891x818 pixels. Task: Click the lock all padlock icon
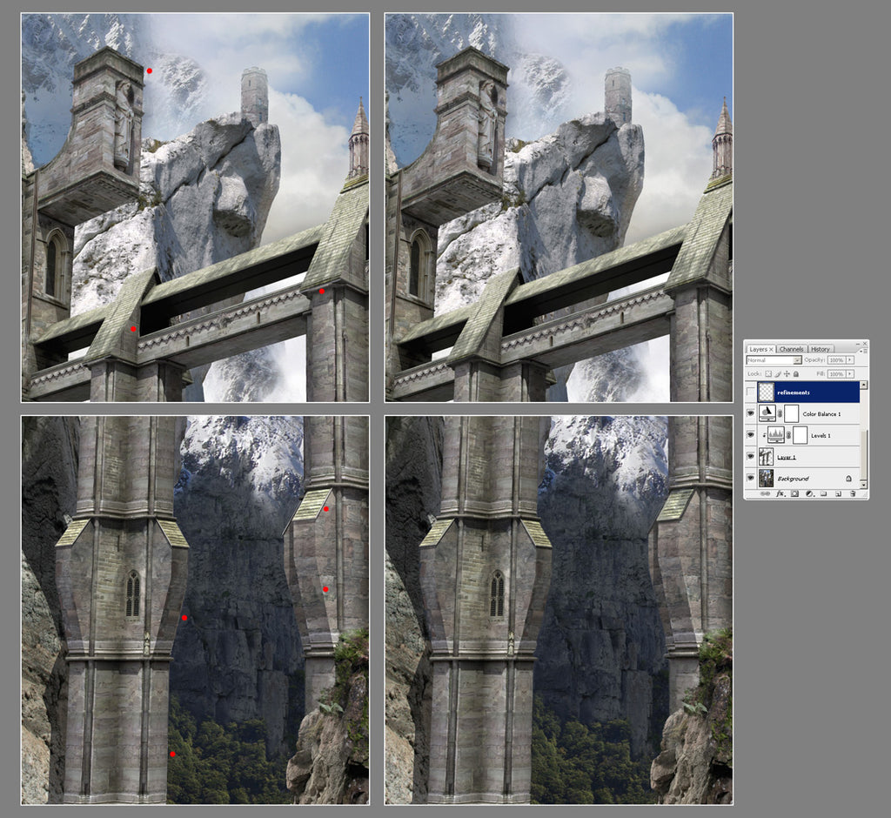pyautogui.click(x=796, y=373)
